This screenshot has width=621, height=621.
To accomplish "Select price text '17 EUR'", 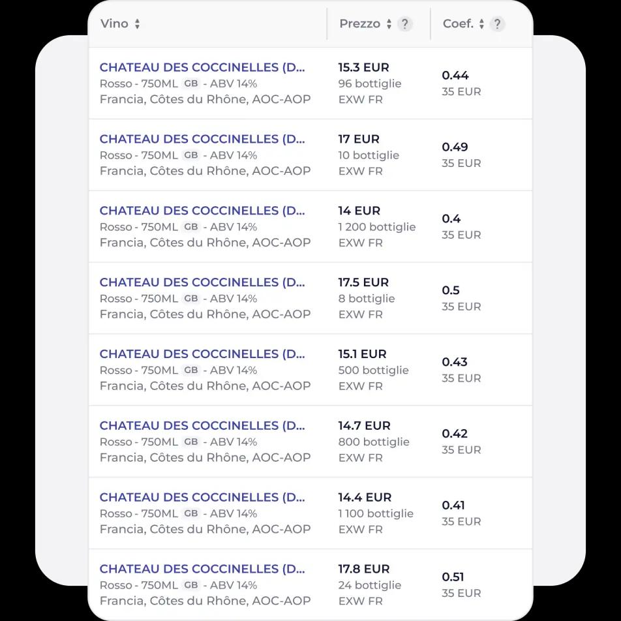I will (359, 139).
